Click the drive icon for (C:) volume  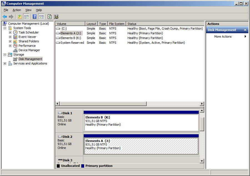pos(58,29)
